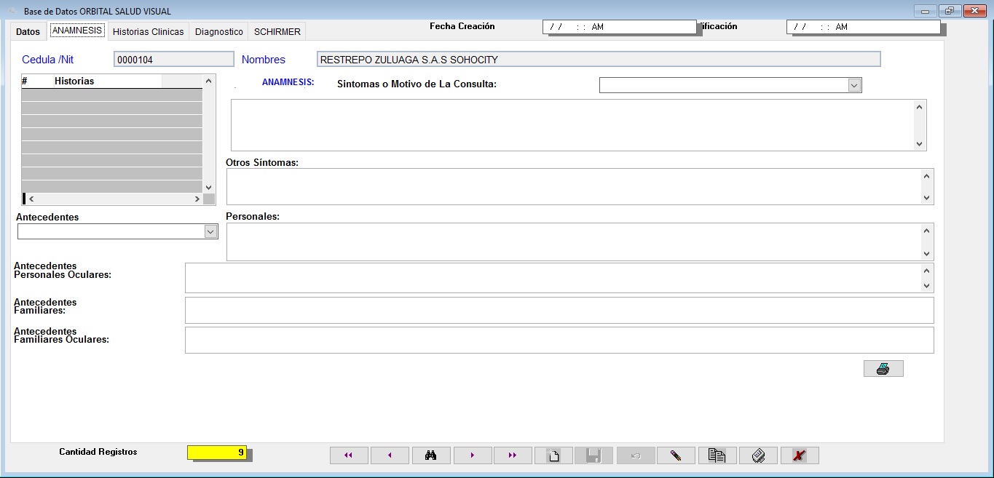Switch to the SCHIRMER tab
Screen dimensions: 994x478
click(277, 31)
